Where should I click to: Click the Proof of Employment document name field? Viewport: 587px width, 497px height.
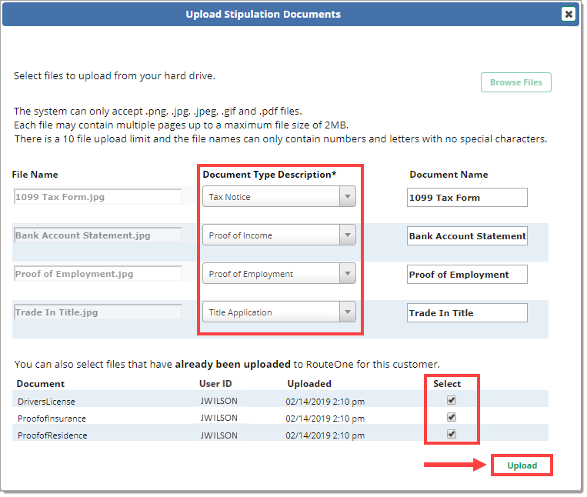tap(467, 275)
